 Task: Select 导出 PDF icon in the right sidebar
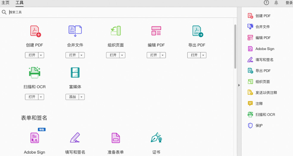(250, 71)
